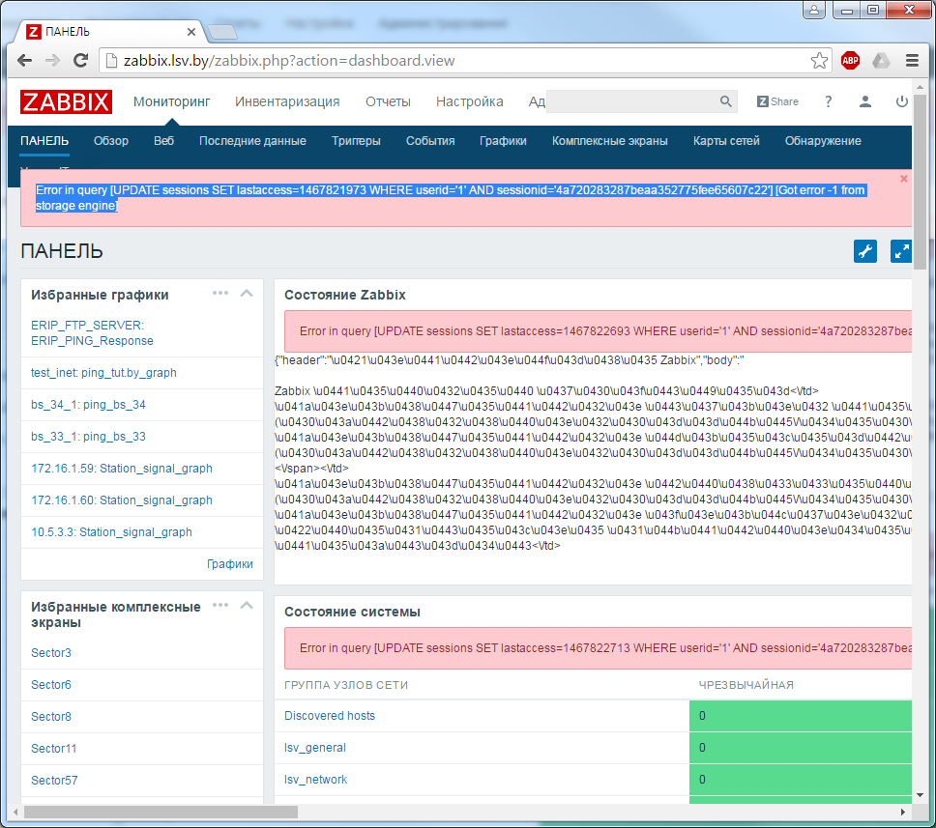Open the Sector6 screen
The width and height of the screenshot is (936, 828).
coord(50,685)
